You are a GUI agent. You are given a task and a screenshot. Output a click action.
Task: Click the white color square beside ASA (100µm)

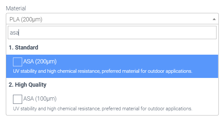pos(18,99)
